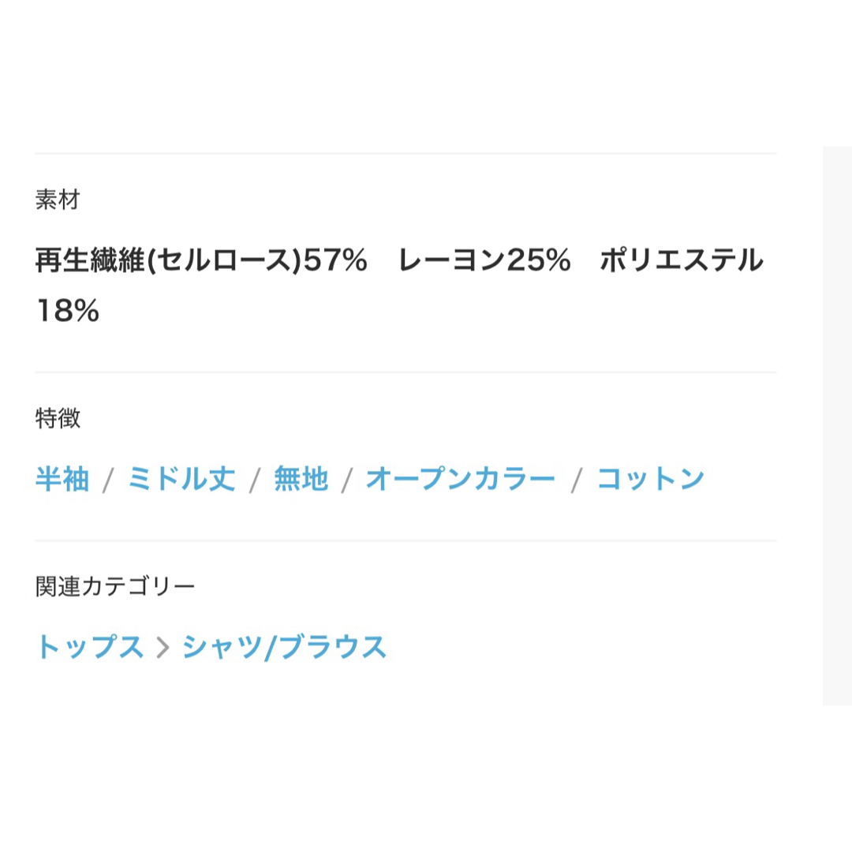852x852 pixels.
Task: Click the 無地 feature link
Action: 301,479
